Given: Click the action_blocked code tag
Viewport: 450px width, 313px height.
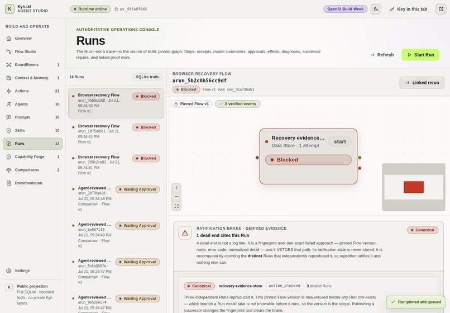Looking at the screenshot, I should [284, 286].
